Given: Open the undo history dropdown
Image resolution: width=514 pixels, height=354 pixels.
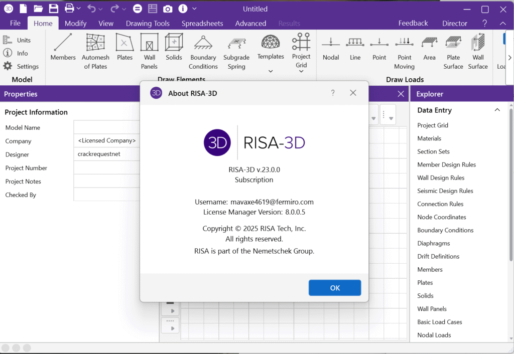Looking at the screenshot, I should [100, 9].
